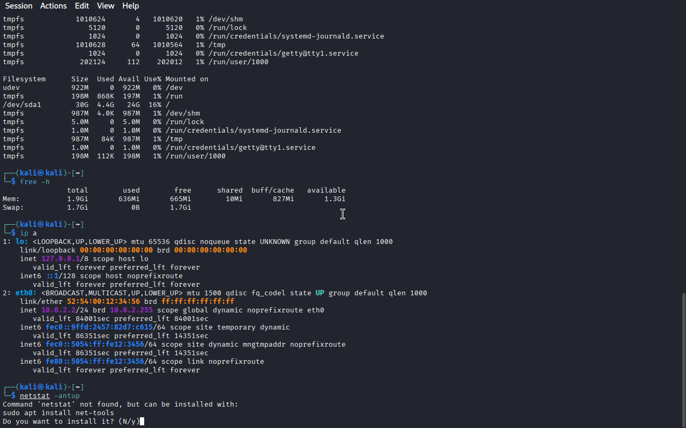
Task: Click the broadcast address 10.0.2.255
Action: [131, 310]
